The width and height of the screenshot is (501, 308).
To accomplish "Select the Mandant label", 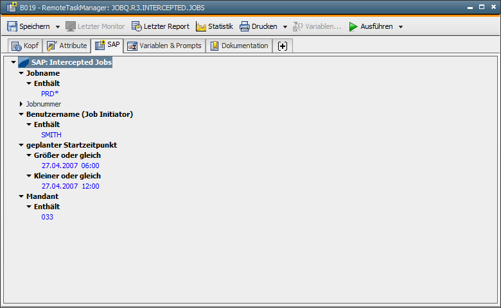I will (42, 196).
